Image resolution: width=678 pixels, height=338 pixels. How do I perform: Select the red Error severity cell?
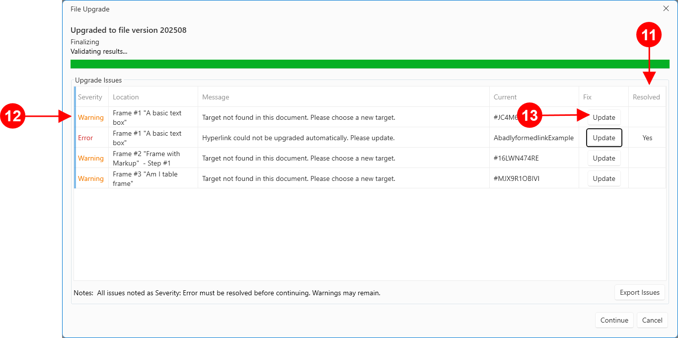point(85,138)
